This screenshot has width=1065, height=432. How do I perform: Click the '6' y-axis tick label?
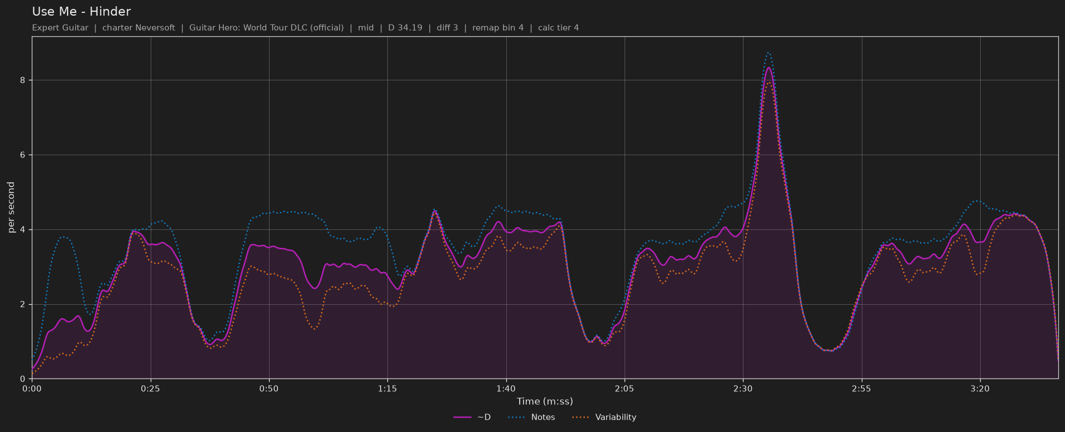pos(23,155)
